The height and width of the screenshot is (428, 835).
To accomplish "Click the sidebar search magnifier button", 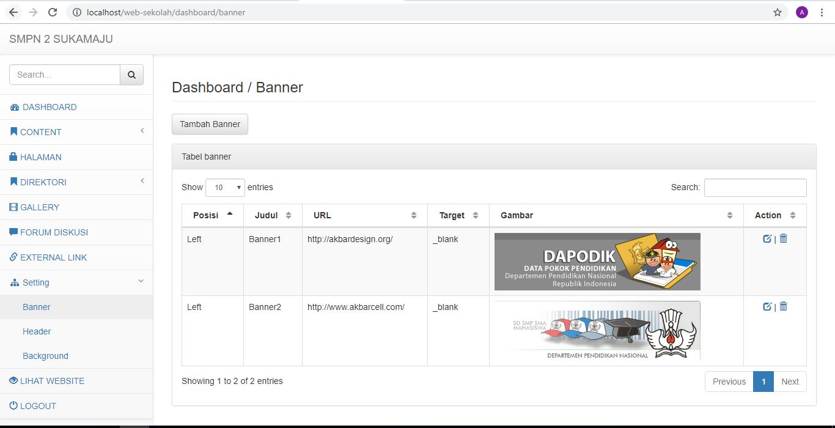I will tap(131, 75).
